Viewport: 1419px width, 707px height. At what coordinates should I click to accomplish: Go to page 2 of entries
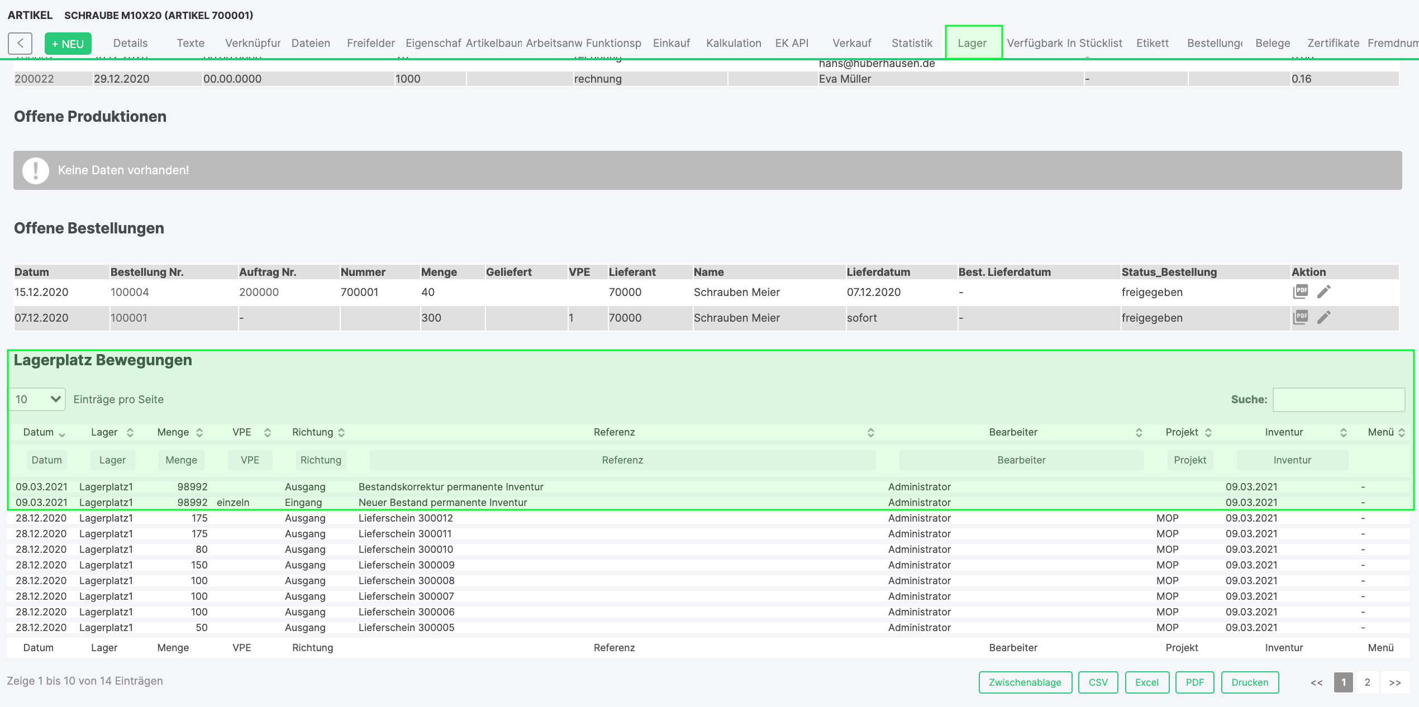coord(1367,682)
